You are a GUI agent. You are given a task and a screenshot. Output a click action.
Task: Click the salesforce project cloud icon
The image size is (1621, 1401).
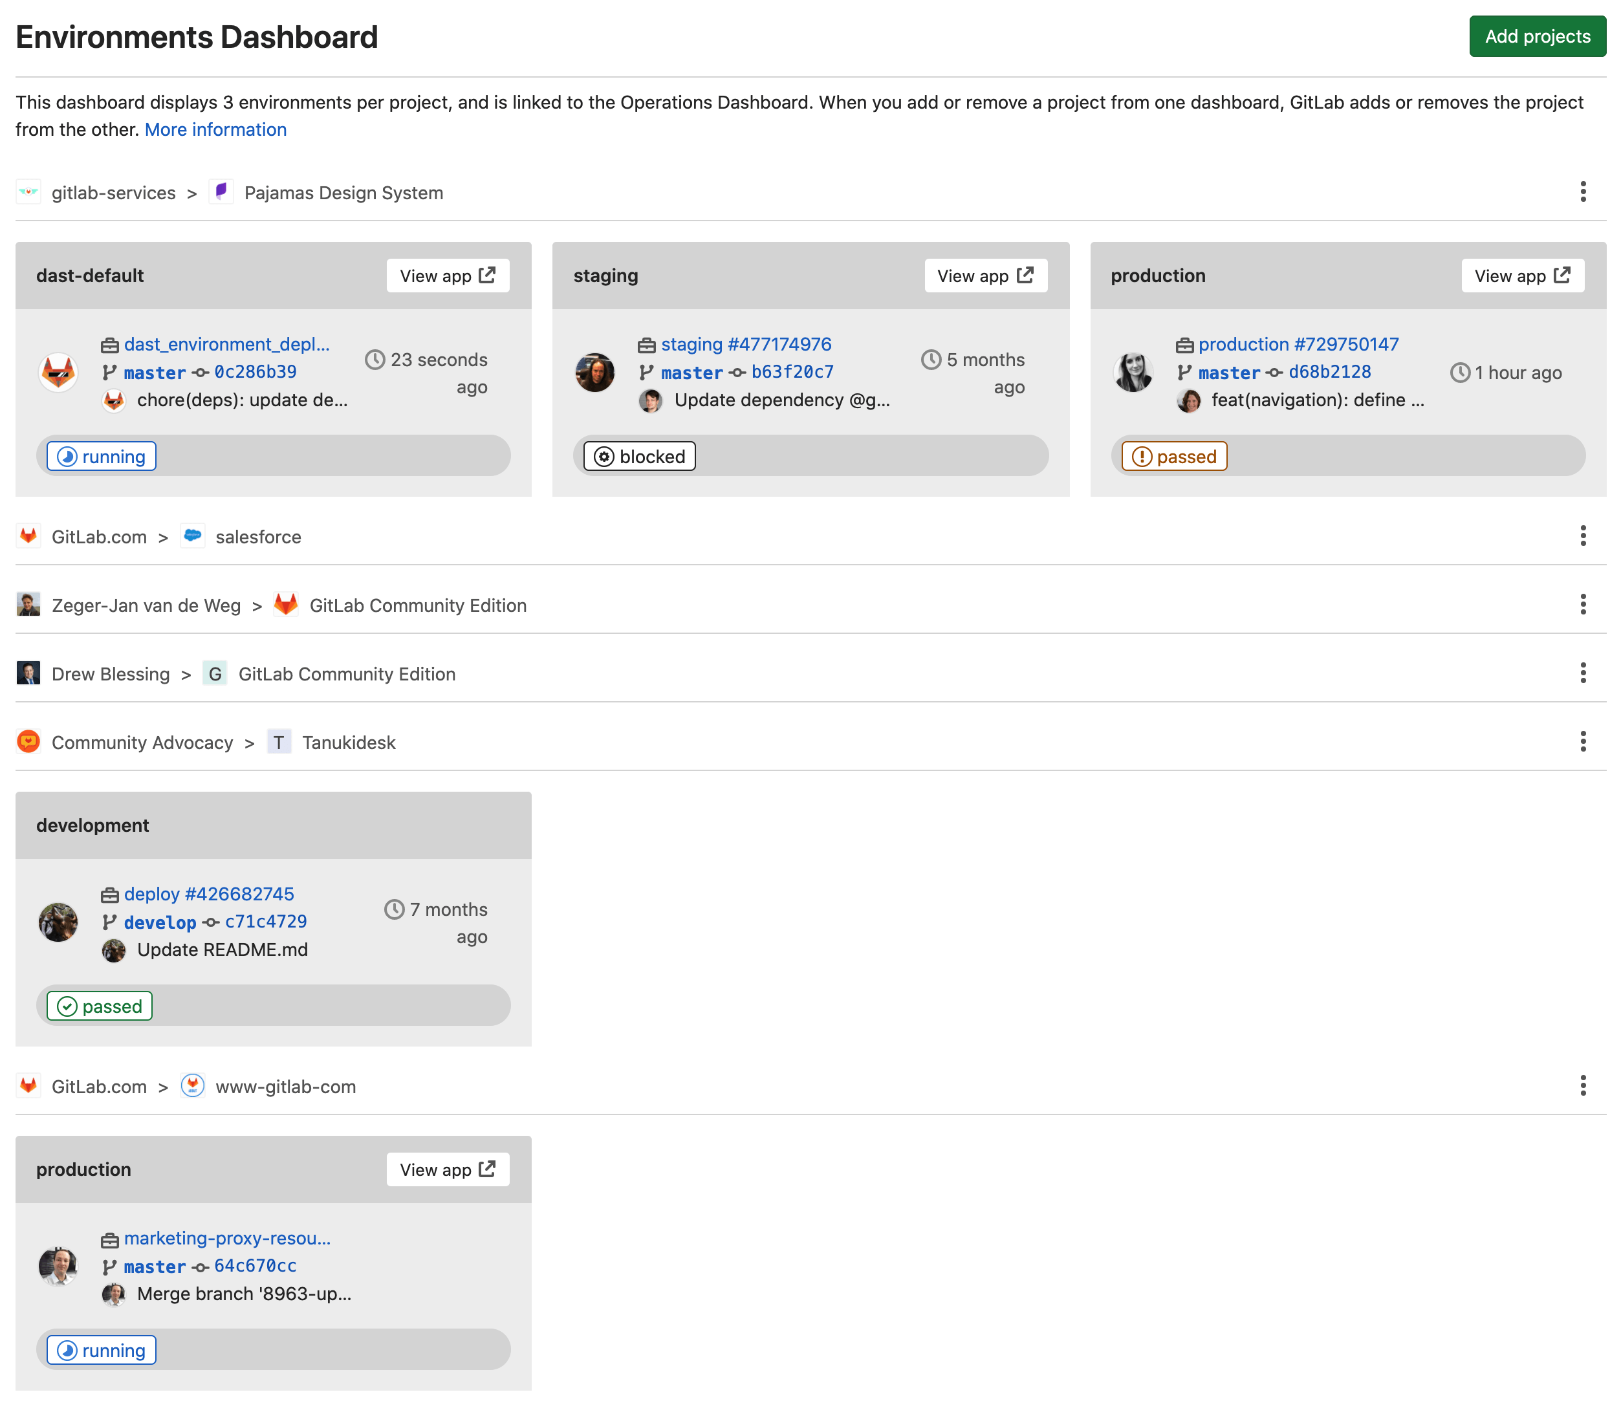[x=193, y=537]
